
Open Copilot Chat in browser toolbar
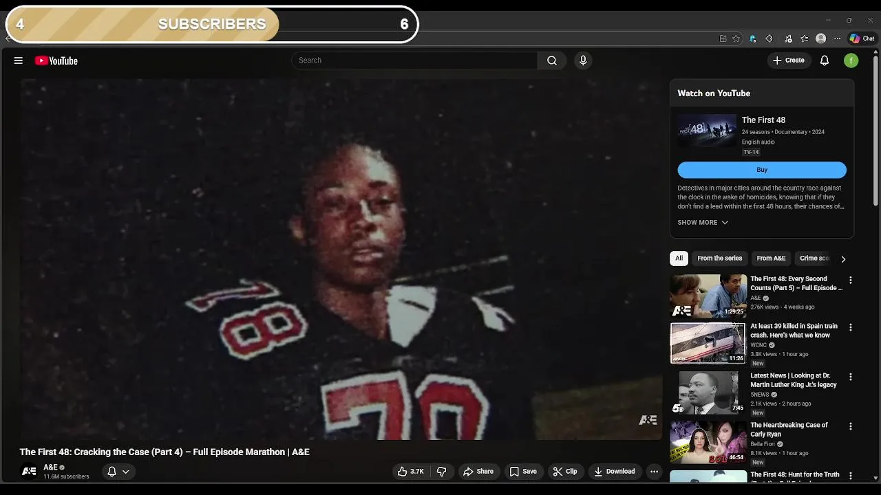(x=862, y=38)
